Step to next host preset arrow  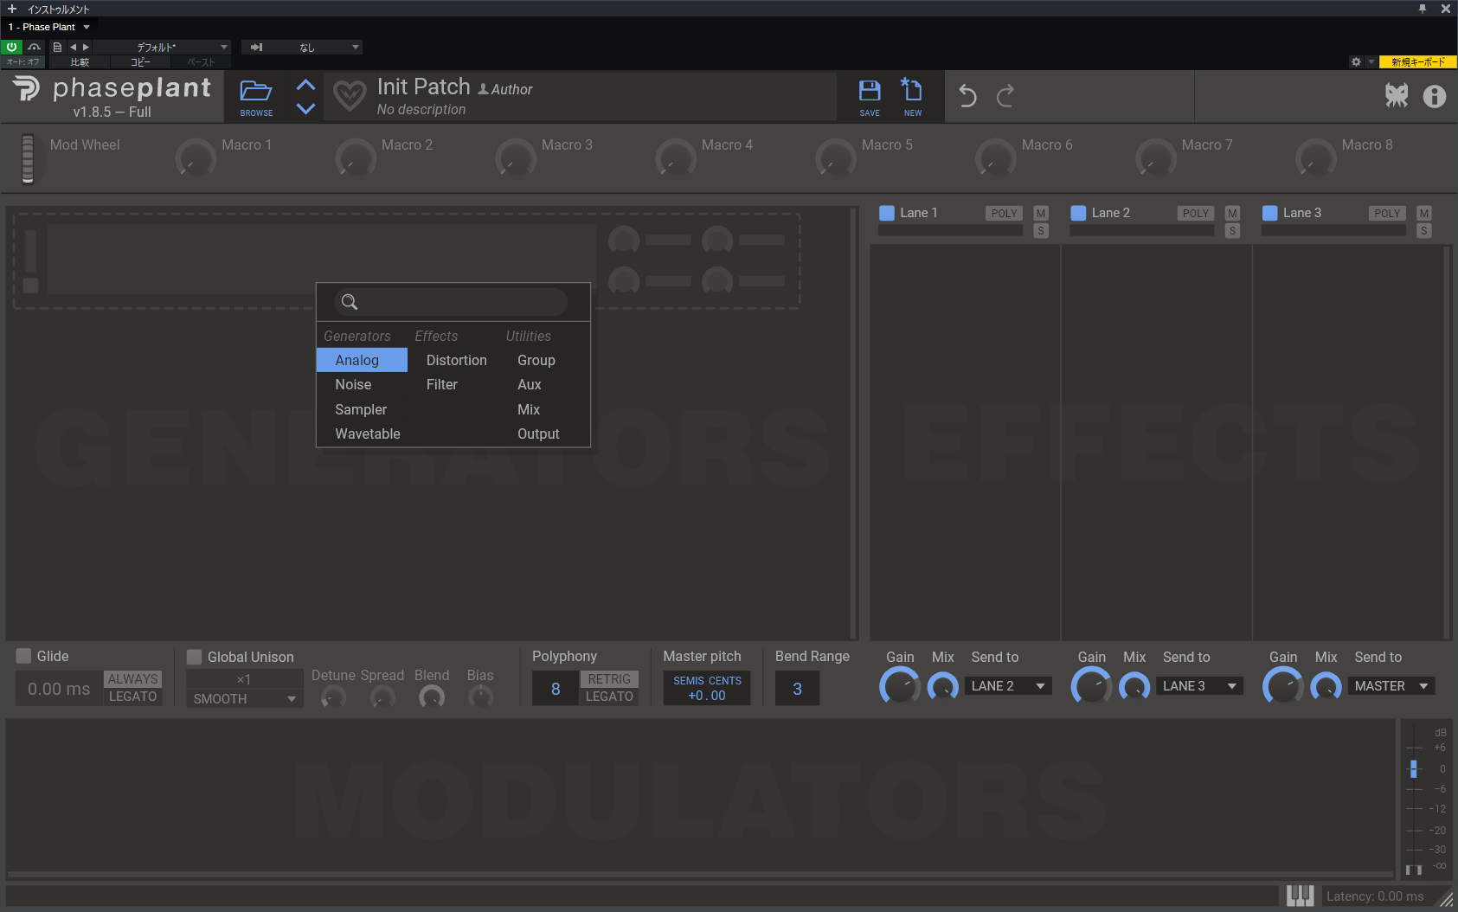pos(86,47)
